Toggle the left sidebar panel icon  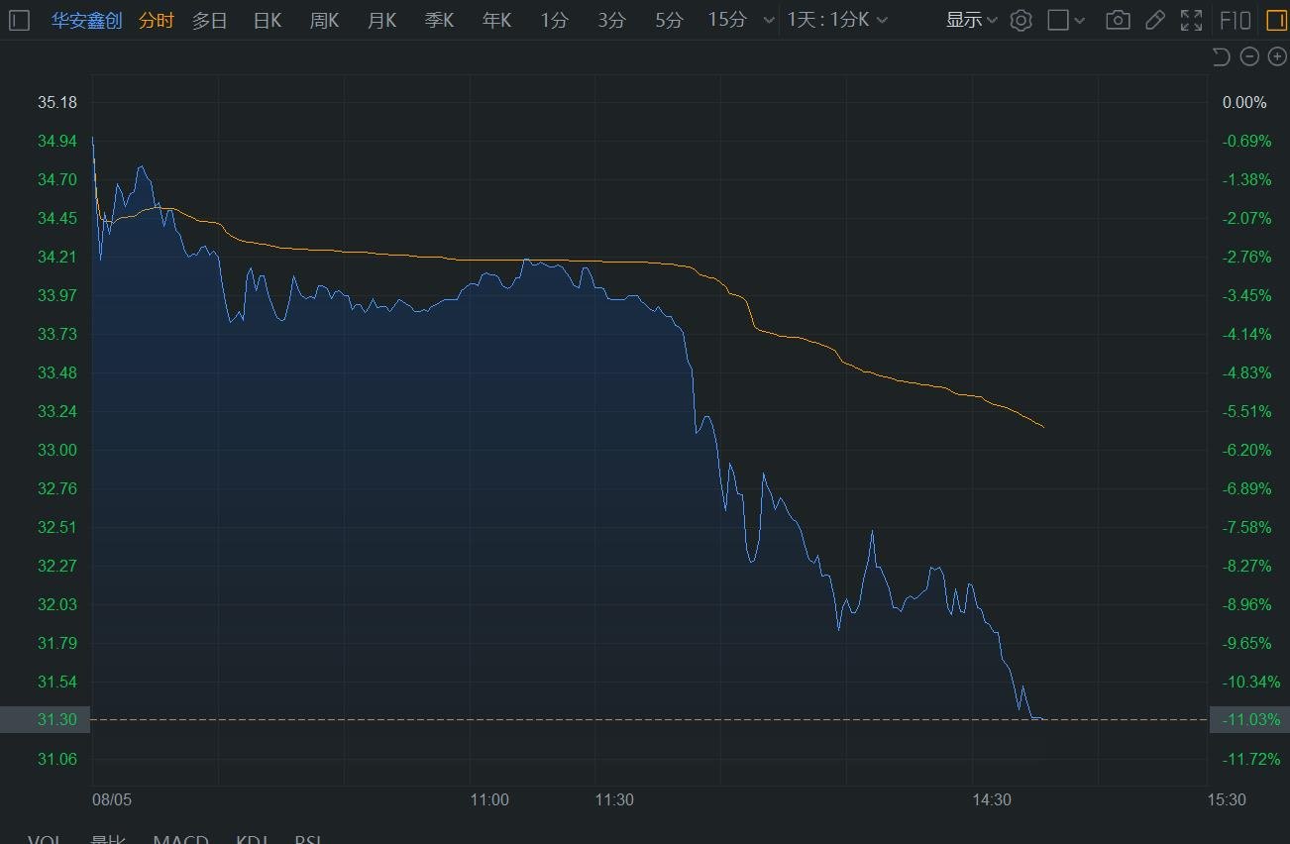[x=19, y=20]
